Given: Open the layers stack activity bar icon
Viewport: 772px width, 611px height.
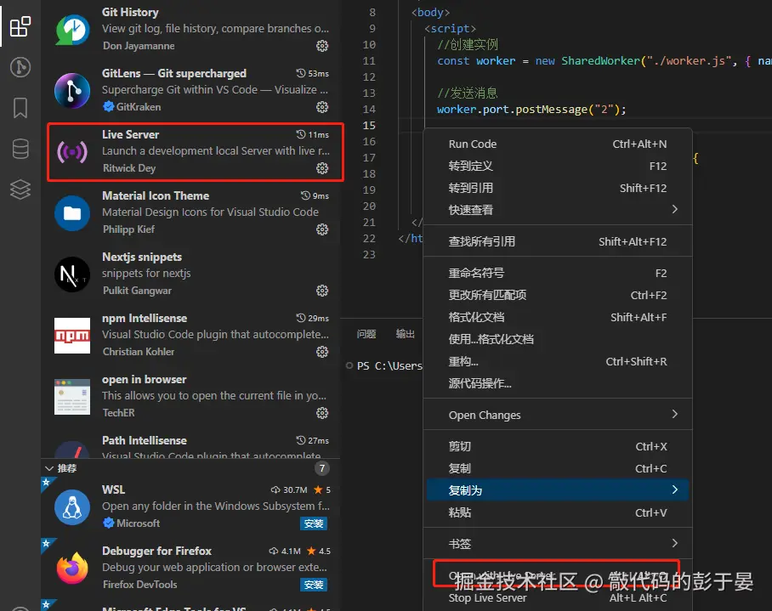Looking at the screenshot, I should pyautogui.click(x=20, y=190).
